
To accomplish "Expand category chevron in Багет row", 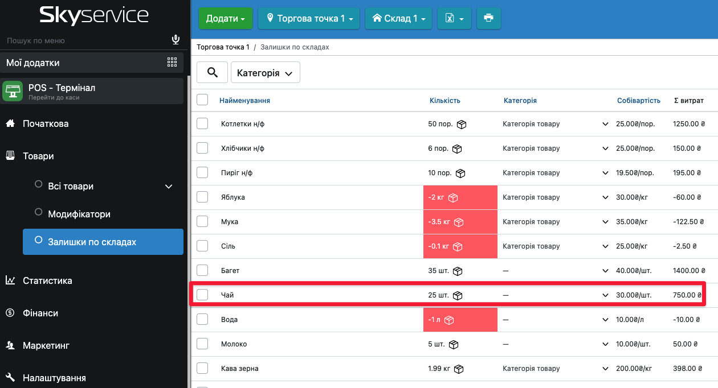I will tap(605, 271).
